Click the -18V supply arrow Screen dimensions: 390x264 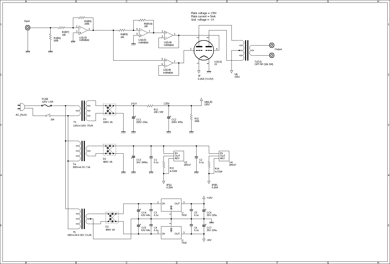pos(204,240)
